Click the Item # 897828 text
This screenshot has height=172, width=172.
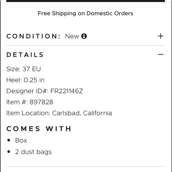[30, 102]
